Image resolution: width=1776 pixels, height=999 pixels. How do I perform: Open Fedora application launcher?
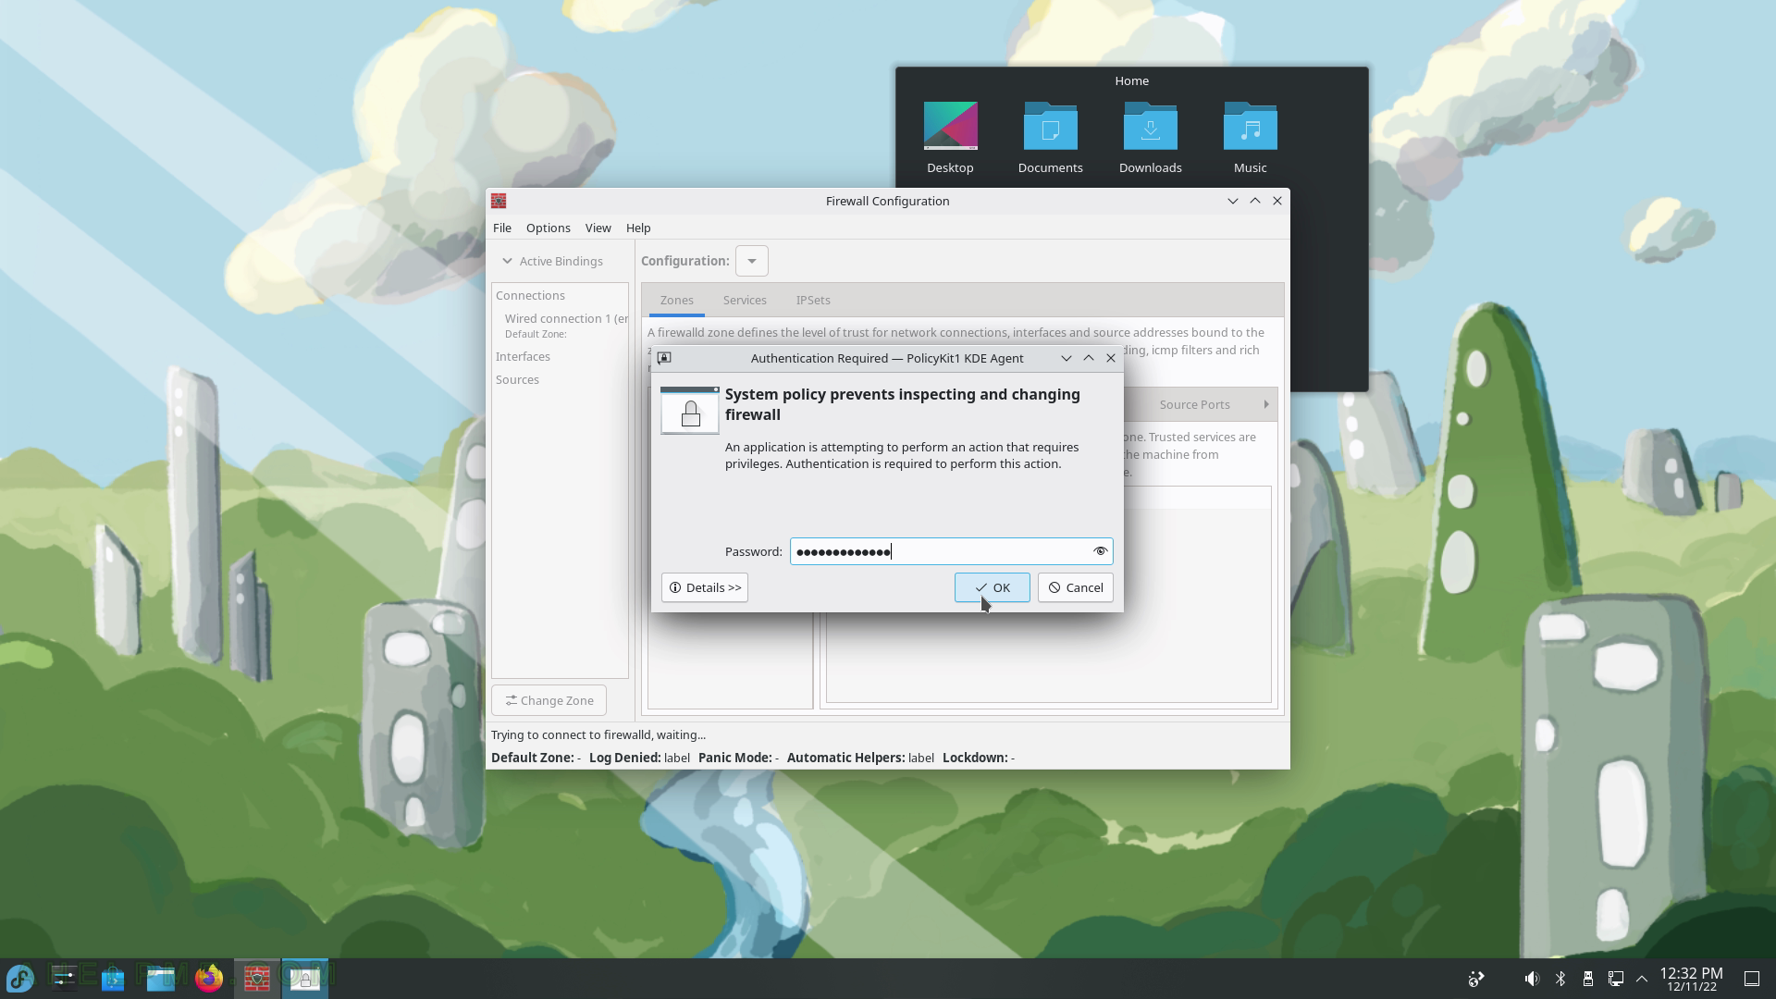pos(20,978)
